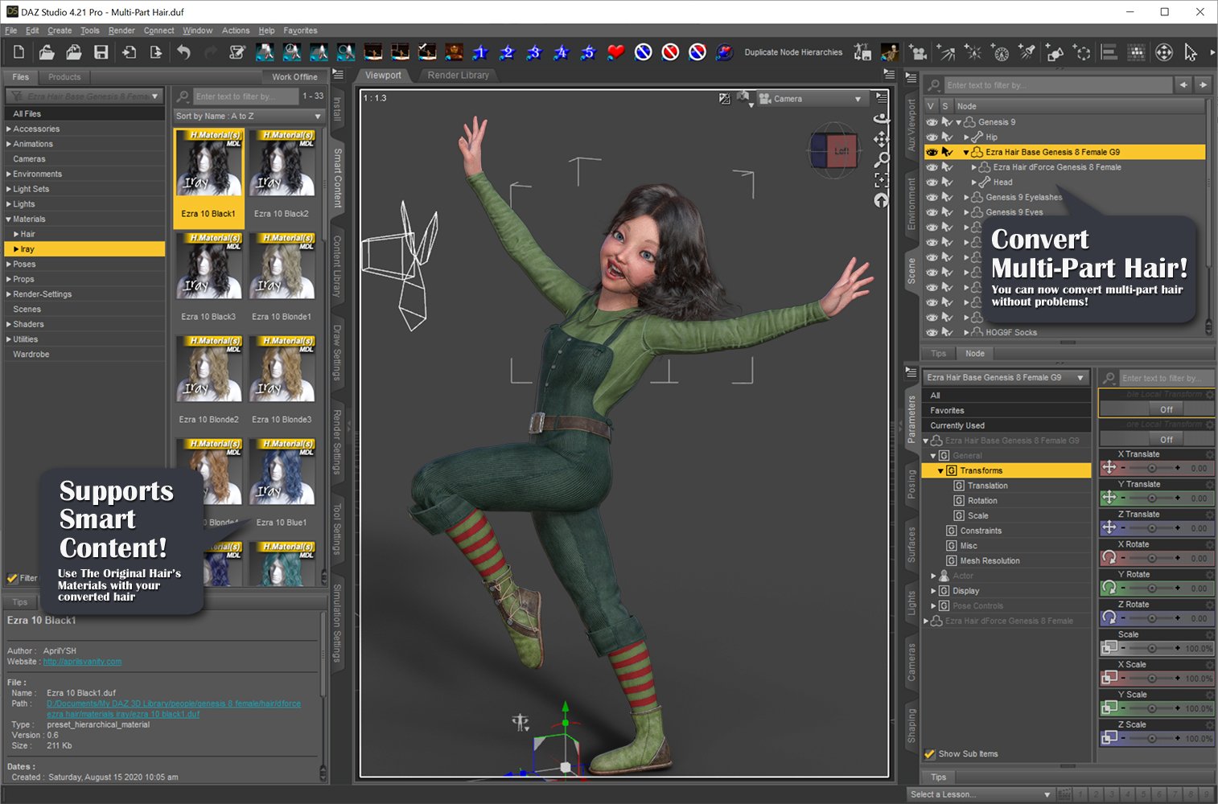This screenshot has width=1218, height=804.
Task: Create a new point light with the toolbar icon
Action: click(x=973, y=52)
